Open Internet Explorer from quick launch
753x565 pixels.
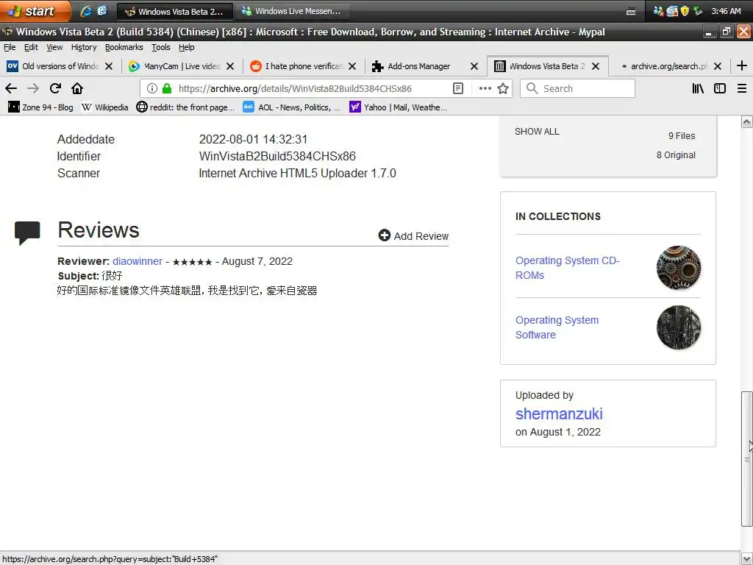click(86, 10)
